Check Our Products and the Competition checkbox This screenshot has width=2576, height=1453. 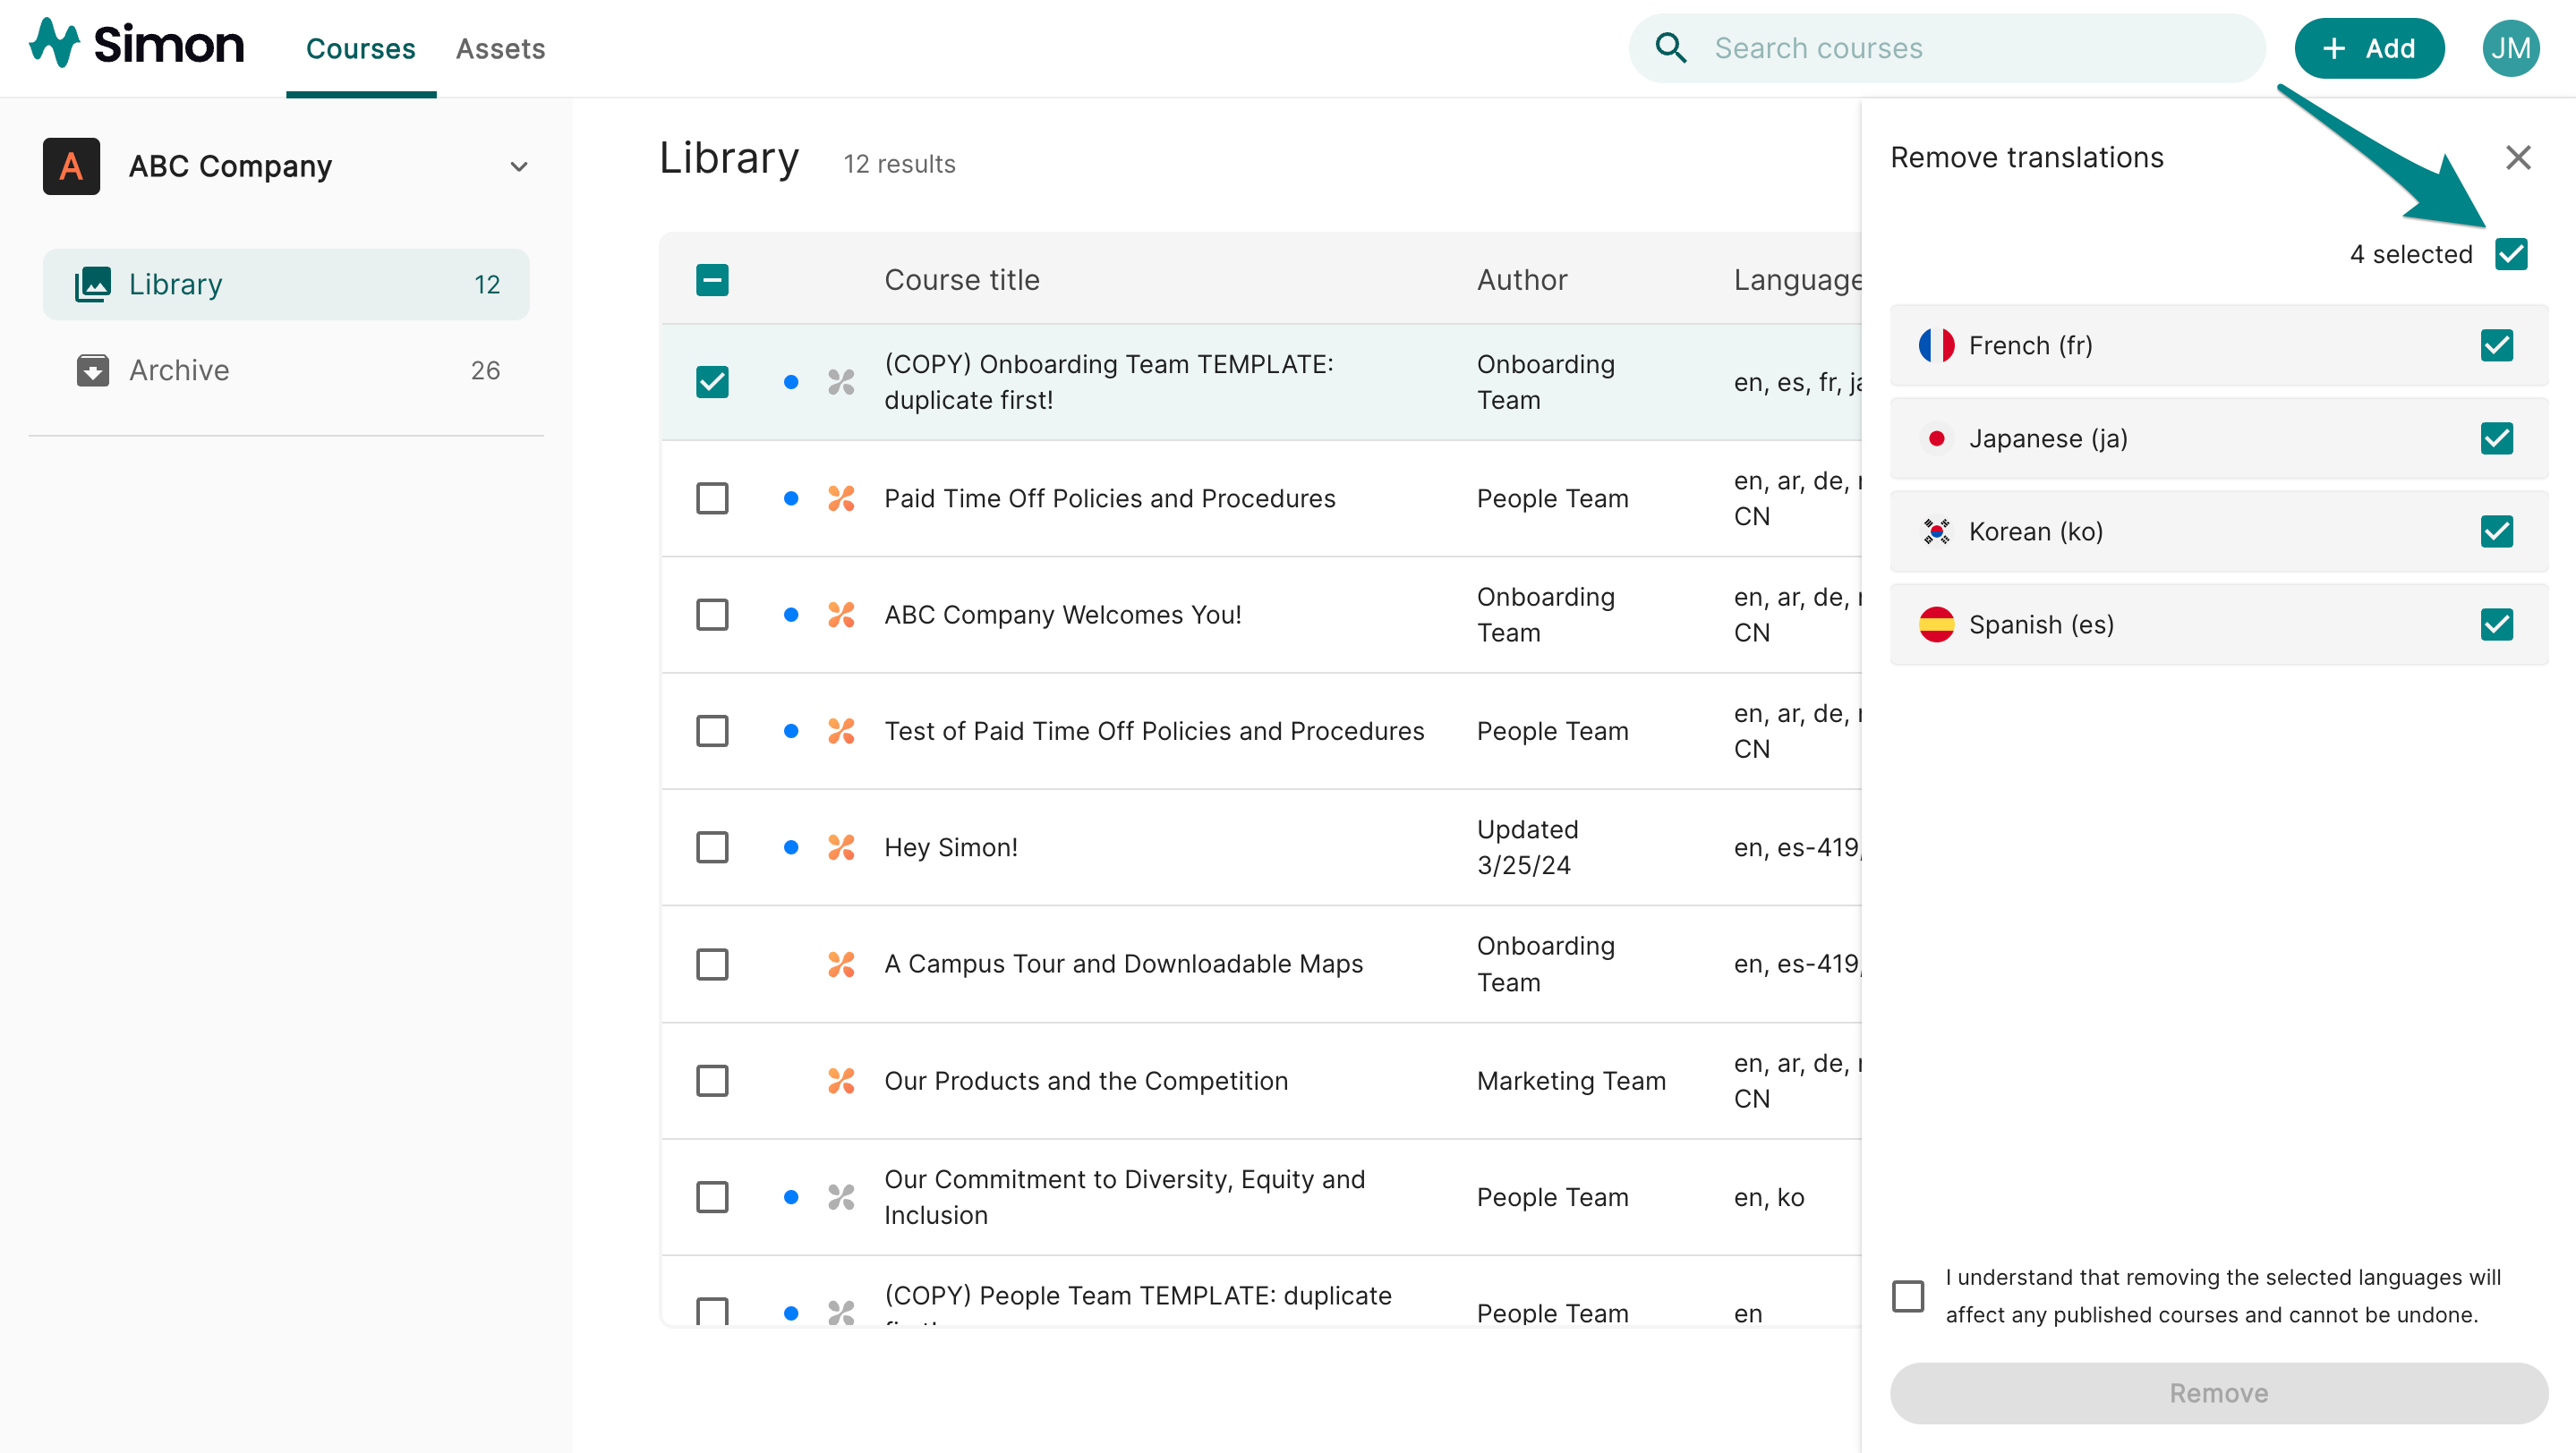coord(712,1080)
